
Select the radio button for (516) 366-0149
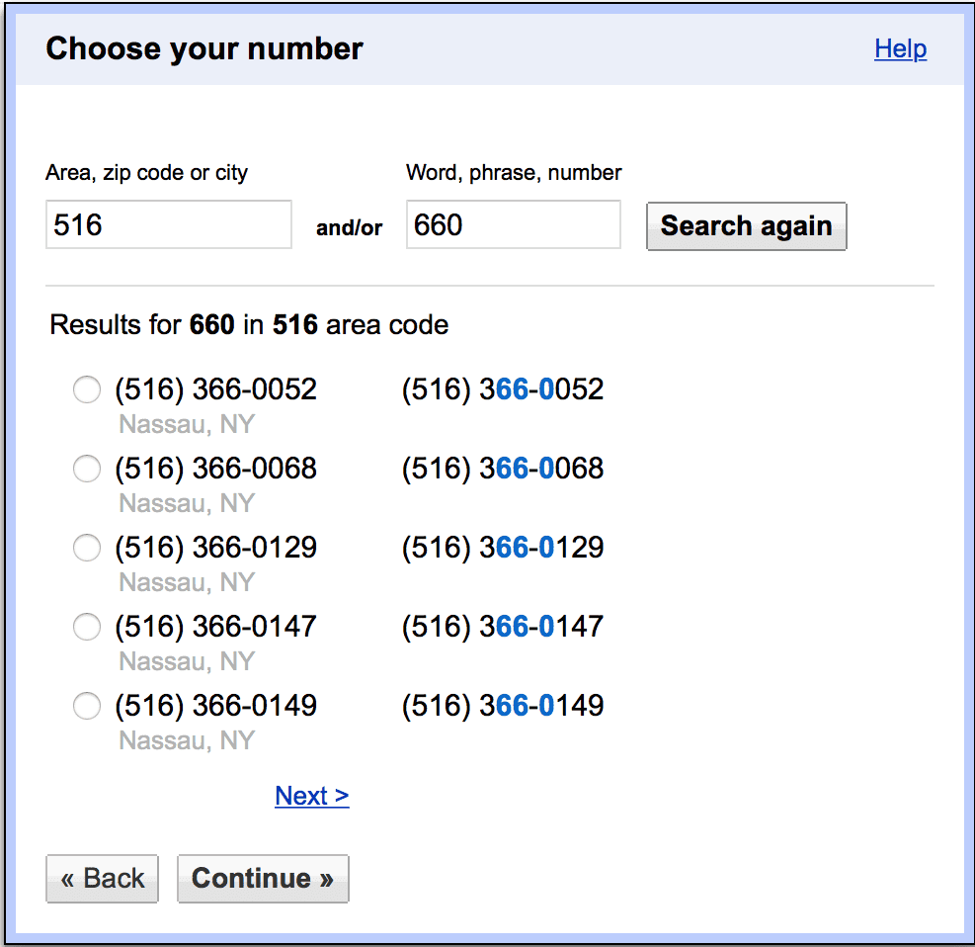(87, 706)
